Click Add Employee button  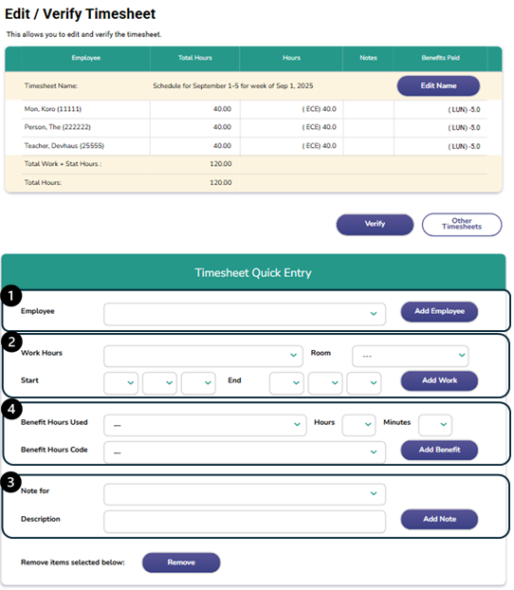coord(439,311)
